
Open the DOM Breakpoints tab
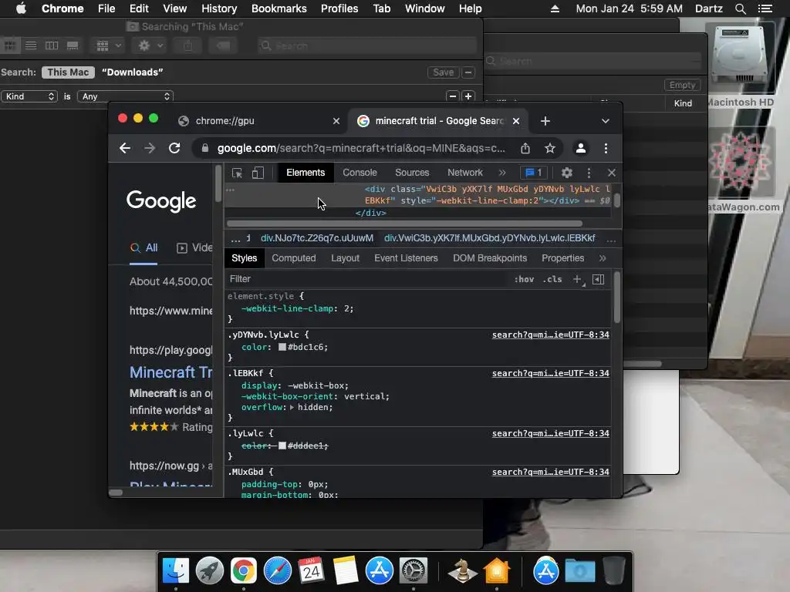(490, 258)
